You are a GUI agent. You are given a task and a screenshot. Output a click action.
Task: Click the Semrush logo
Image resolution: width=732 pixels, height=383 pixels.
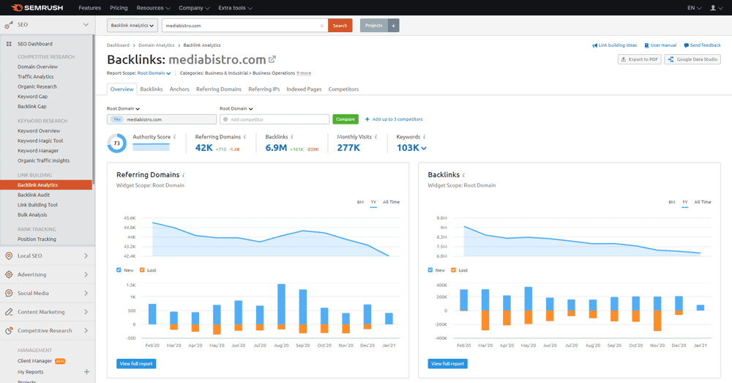point(37,7)
